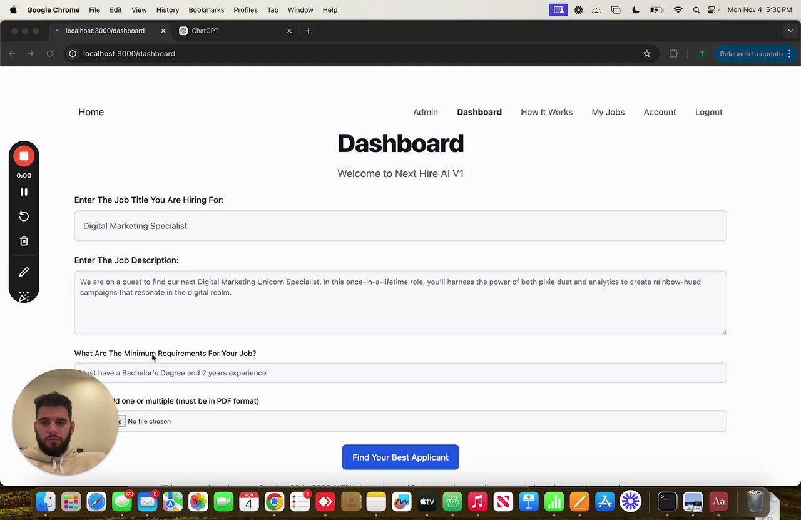Close the localhost:3000/dashboard tab

tap(163, 31)
